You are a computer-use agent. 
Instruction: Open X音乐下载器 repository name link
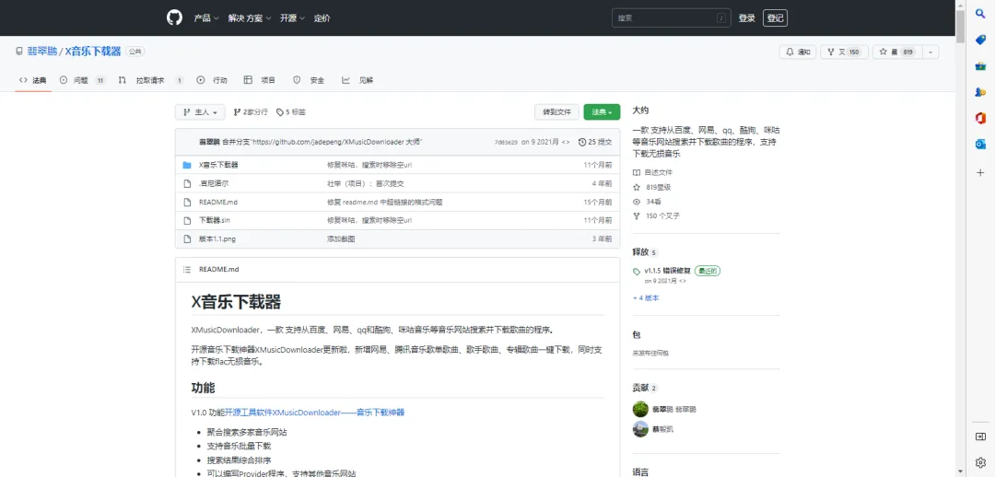pos(93,52)
